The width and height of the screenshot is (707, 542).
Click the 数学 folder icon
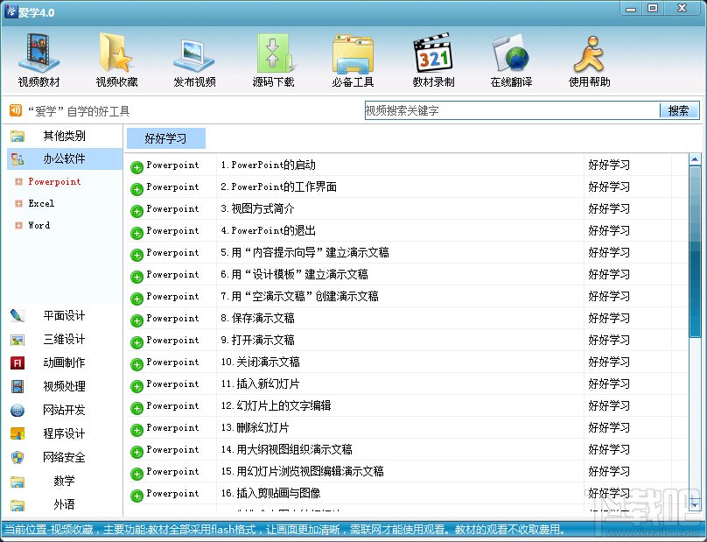pos(17,482)
